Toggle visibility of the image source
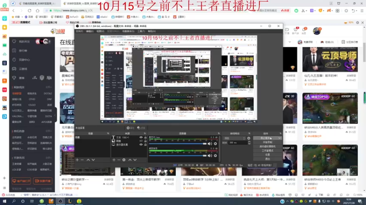Viewport: 366px width, 205px height. point(141,141)
